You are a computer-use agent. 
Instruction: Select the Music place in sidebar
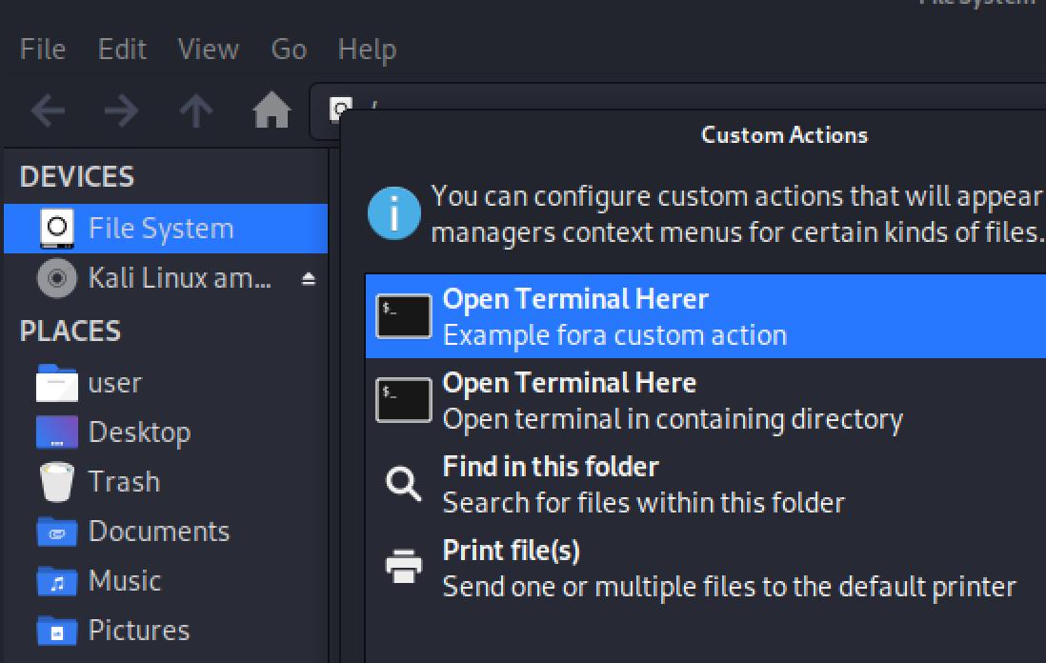tap(124, 581)
